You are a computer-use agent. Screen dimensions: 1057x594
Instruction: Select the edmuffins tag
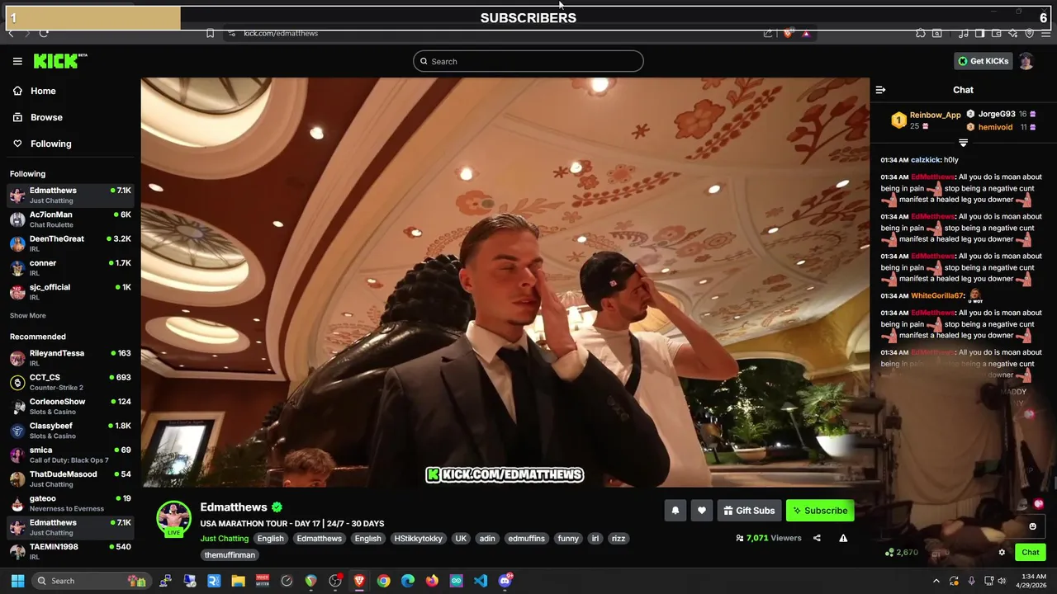526,538
